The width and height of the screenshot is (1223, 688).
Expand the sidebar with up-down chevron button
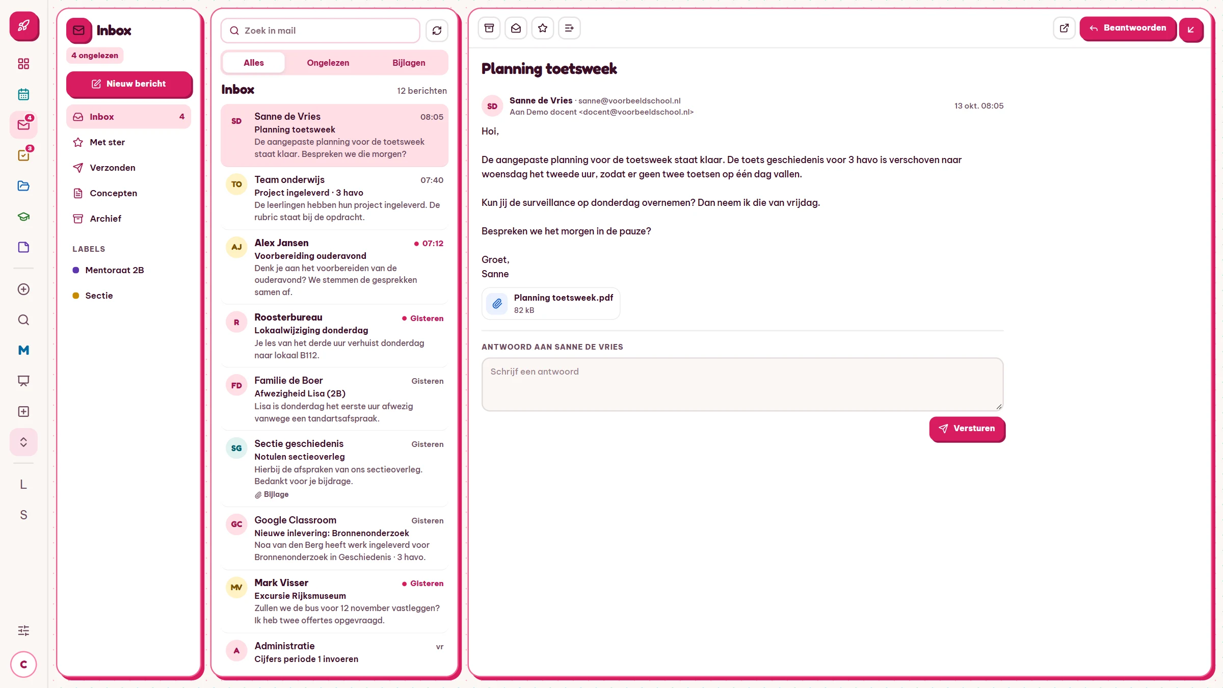(23, 442)
